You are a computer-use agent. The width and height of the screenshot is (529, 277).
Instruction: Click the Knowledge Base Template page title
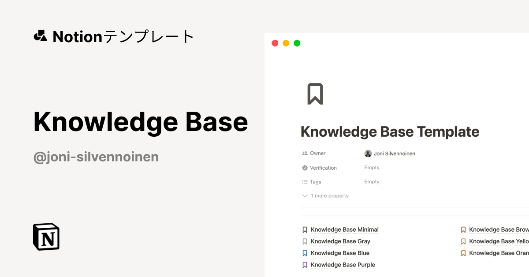(x=390, y=132)
